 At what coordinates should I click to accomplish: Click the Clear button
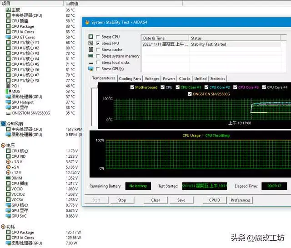coord(156,200)
